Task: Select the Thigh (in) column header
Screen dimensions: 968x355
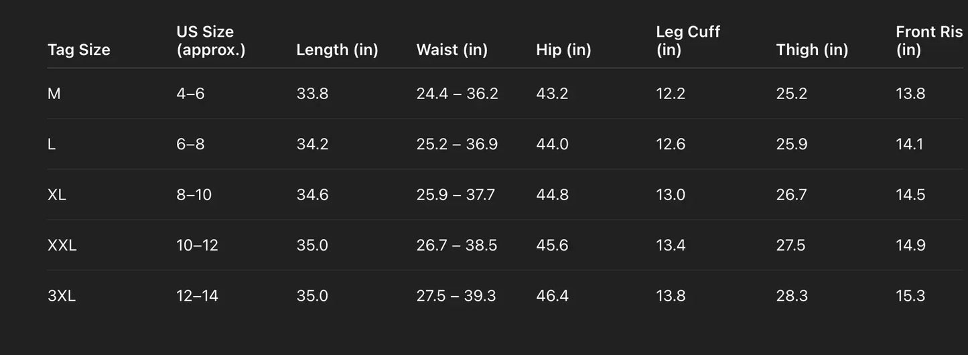Action: pyautogui.click(x=812, y=50)
